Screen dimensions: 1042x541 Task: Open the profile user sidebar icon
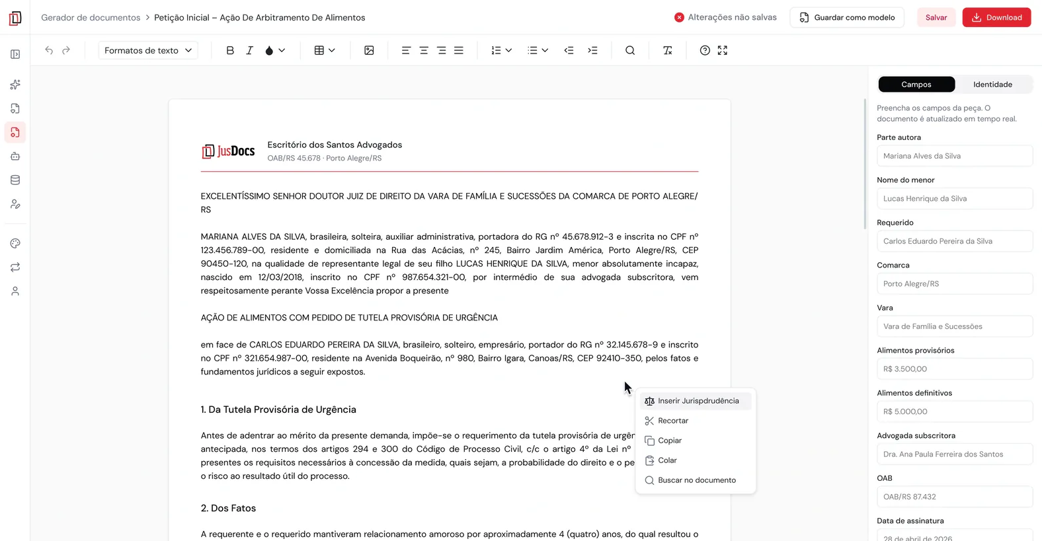tap(15, 291)
